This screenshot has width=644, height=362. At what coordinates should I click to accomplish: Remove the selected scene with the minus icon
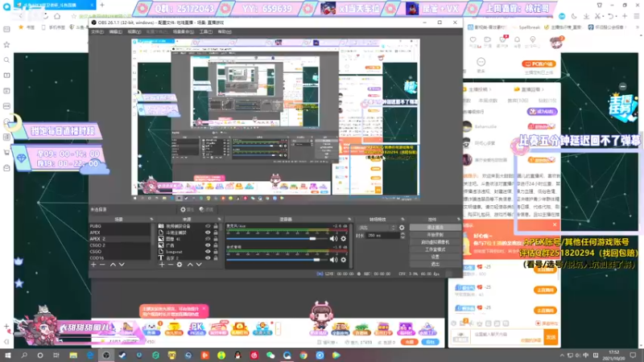click(102, 265)
